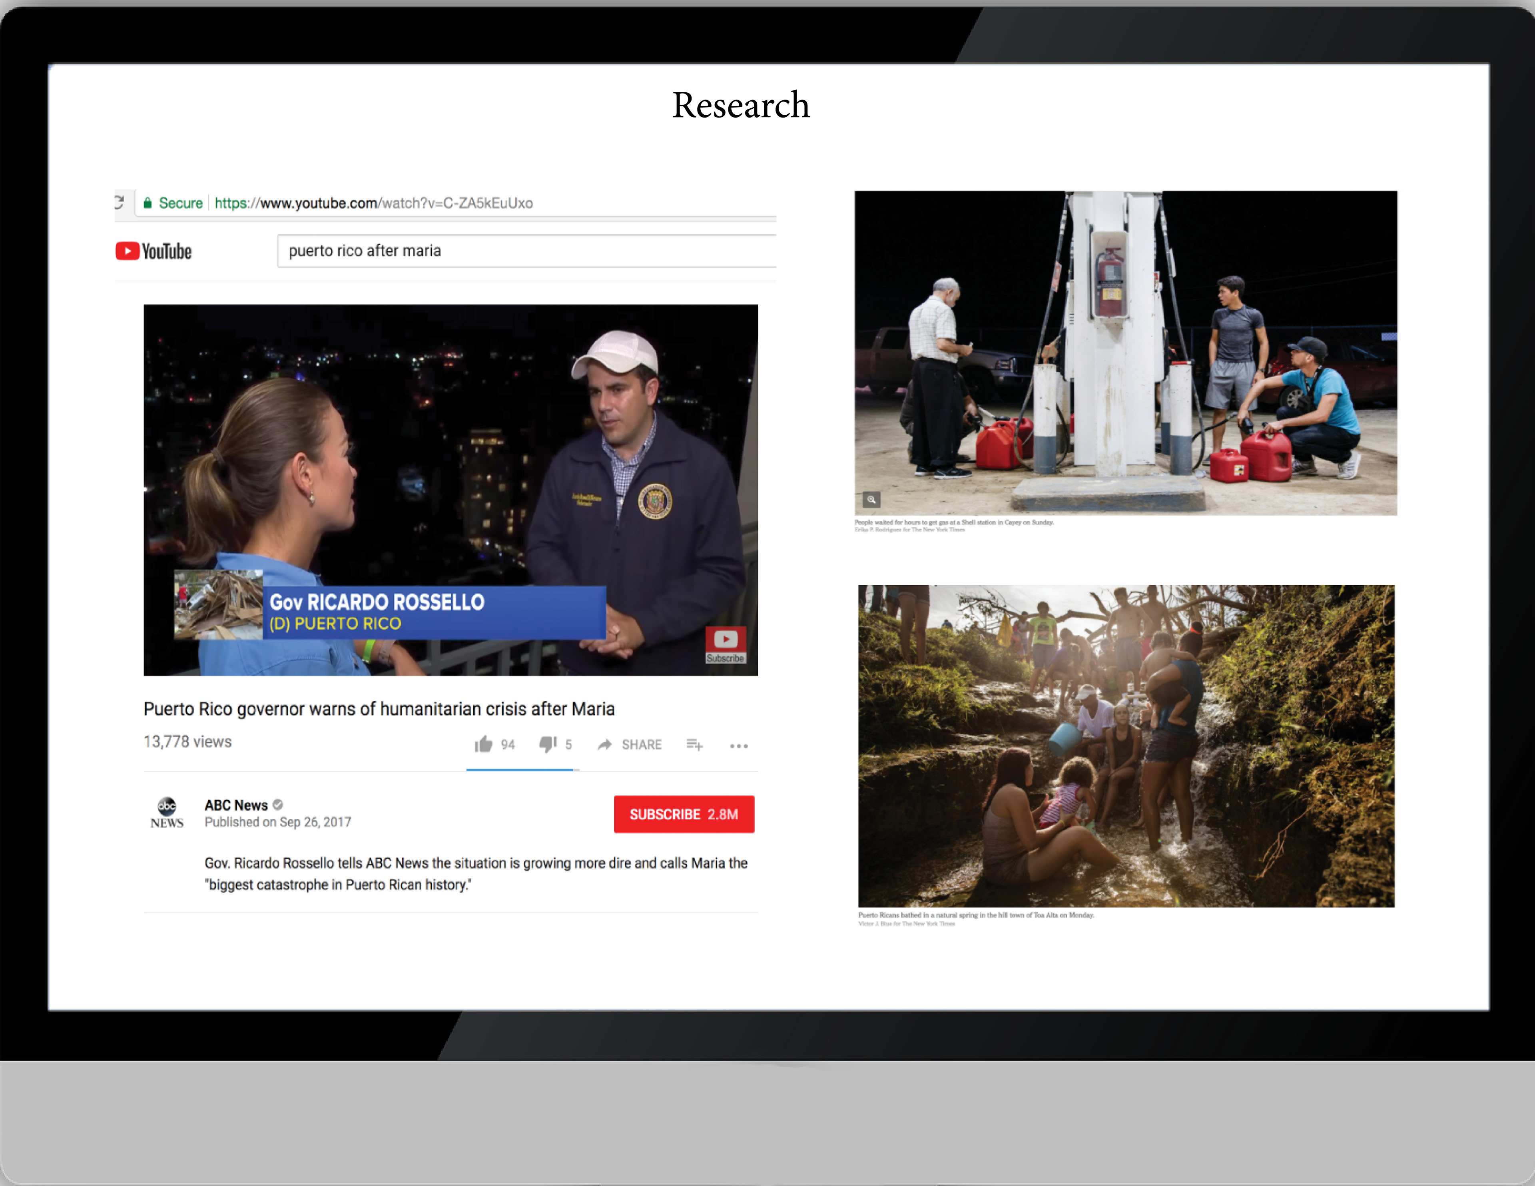Image resolution: width=1535 pixels, height=1186 pixels.
Task: Open the natural spring bathing photo
Action: tap(1126, 746)
